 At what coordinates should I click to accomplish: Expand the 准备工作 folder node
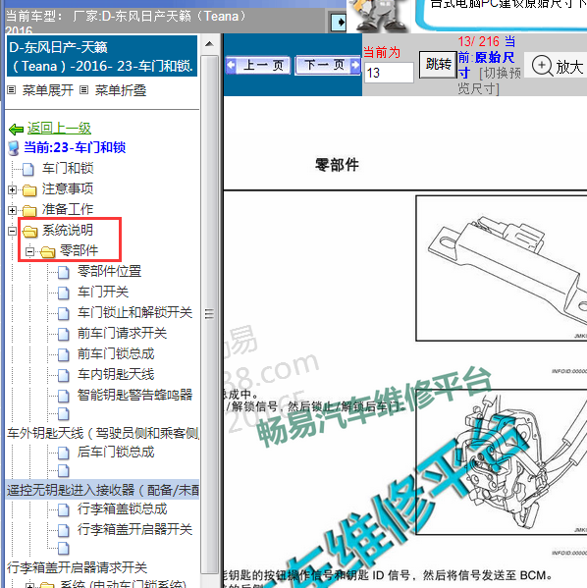(x=12, y=210)
